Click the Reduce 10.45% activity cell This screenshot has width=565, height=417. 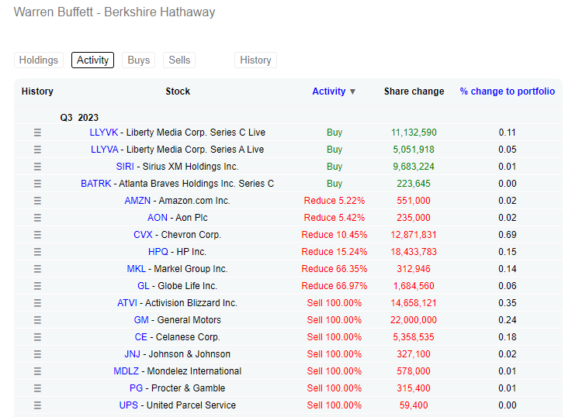334,235
